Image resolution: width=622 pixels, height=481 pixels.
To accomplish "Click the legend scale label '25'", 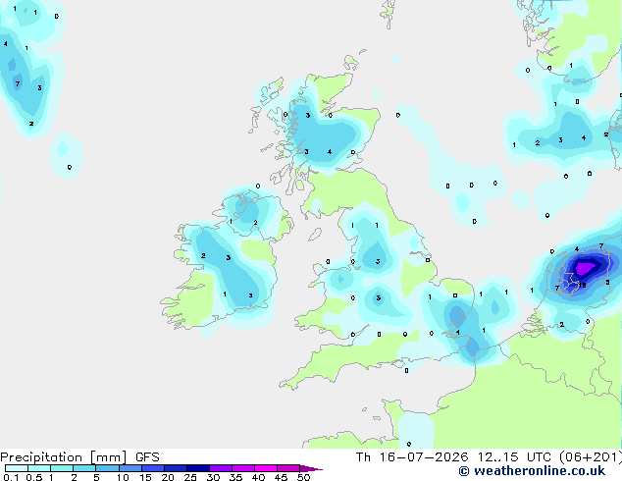I will point(190,477).
